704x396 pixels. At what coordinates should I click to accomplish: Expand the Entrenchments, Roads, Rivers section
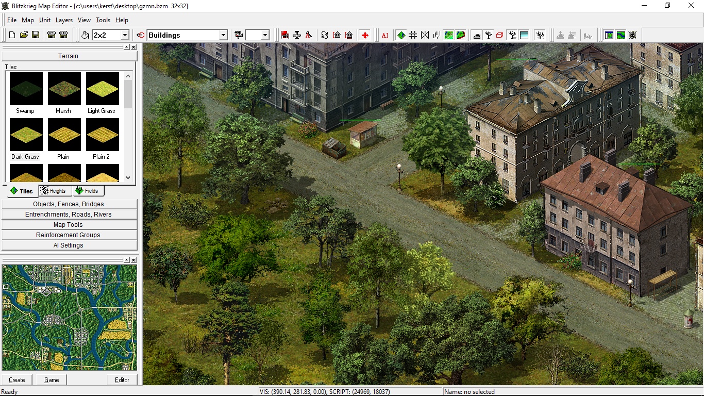pyautogui.click(x=70, y=214)
